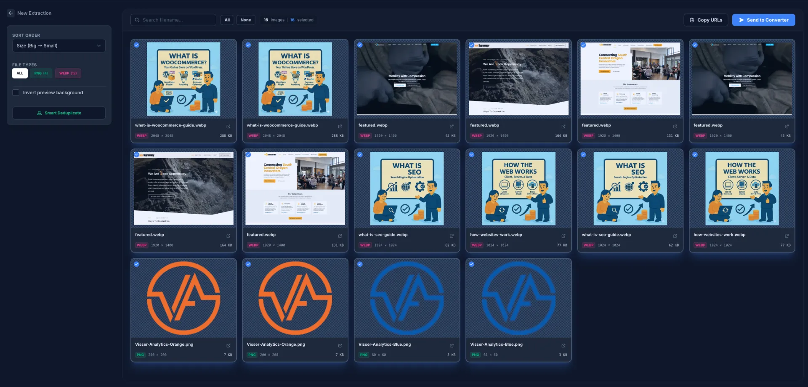Screen dimensions: 808x387
Task: Open external link icon for Visser-Analytics-Blue.png 60×60 first card
Action: 452,345
